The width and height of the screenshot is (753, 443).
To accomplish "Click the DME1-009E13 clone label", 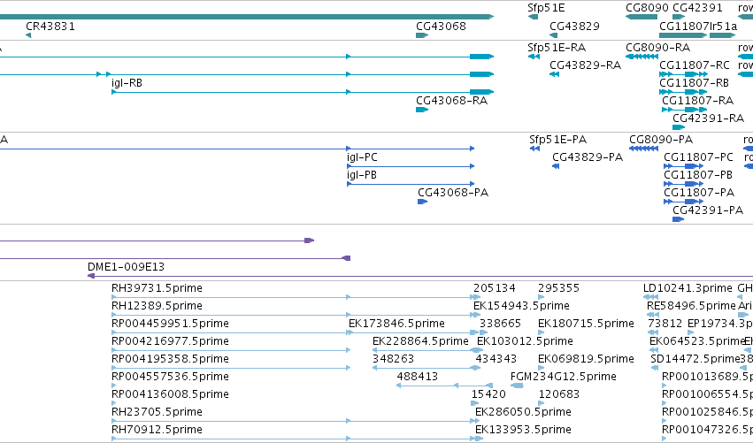I will [x=126, y=267].
